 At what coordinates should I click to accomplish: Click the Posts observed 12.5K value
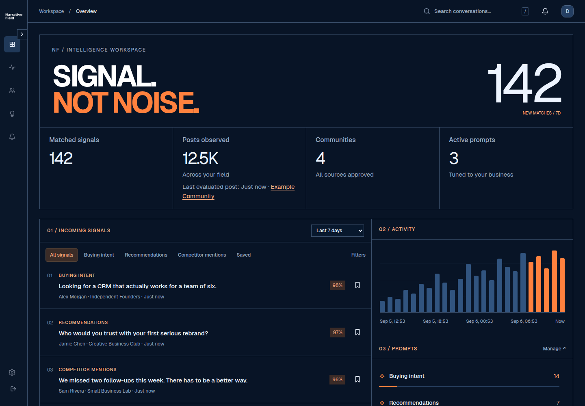point(200,158)
